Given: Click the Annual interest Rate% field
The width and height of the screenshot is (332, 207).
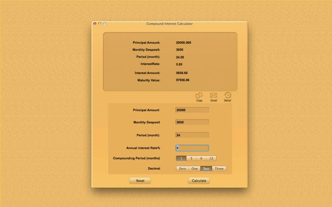Looking at the screenshot, I should tap(192, 148).
